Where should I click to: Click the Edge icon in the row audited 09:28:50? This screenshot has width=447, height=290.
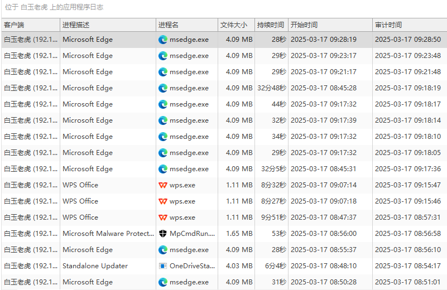tap(163, 40)
